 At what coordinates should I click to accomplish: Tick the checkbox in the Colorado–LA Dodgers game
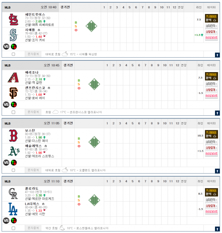pos(13,228)
